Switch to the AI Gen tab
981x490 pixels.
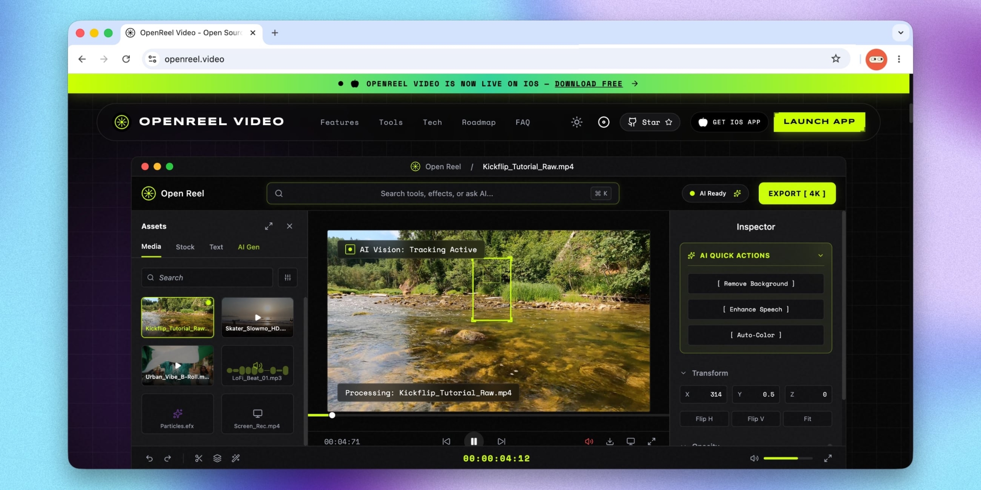249,247
